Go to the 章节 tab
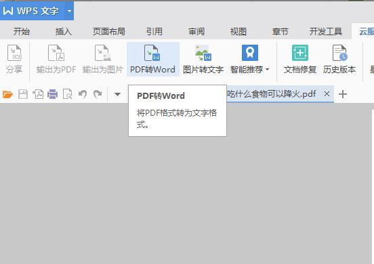 [x=280, y=31]
